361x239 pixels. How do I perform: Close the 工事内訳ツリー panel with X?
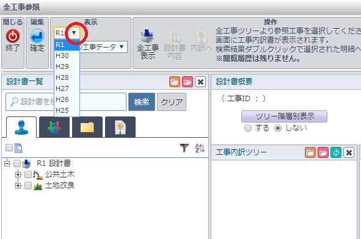pos(349,152)
